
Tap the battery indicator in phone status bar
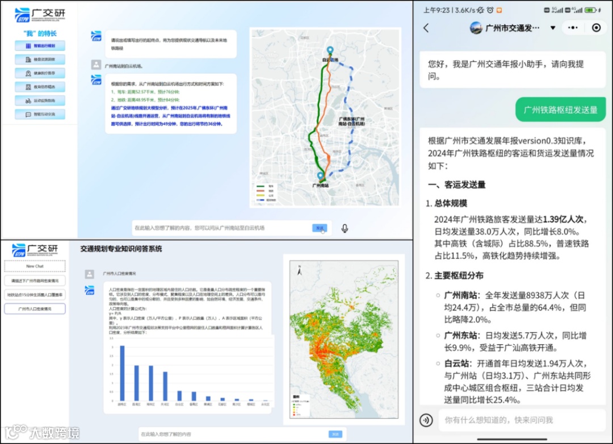590,10
